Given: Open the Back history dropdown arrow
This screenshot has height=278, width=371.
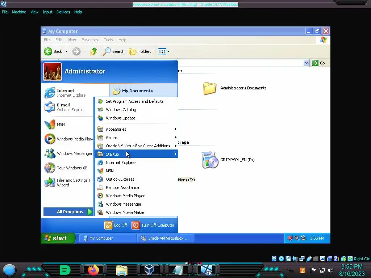Looking at the screenshot, I should (67, 51).
